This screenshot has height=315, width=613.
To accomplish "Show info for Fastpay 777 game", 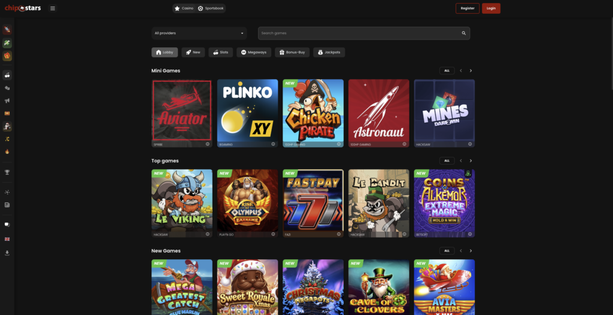I will [339, 234].
